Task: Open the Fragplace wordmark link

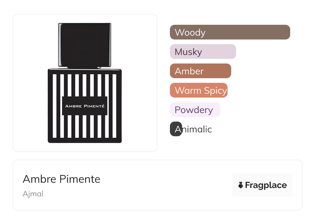Action: [x=266, y=185]
